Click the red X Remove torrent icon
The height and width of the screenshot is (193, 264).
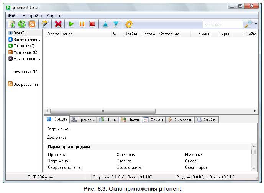[58, 24]
